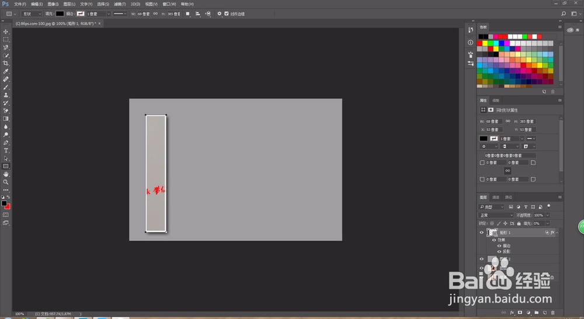
Task: Open path arrangement options in options bar
Action: point(208,14)
